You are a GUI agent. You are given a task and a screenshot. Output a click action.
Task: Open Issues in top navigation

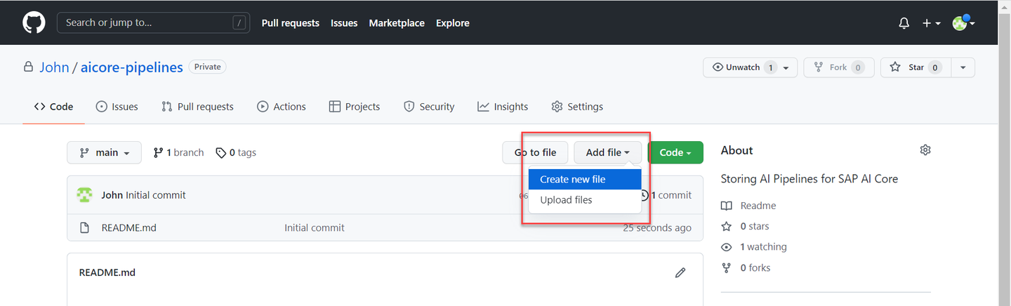tap(344, 23)
